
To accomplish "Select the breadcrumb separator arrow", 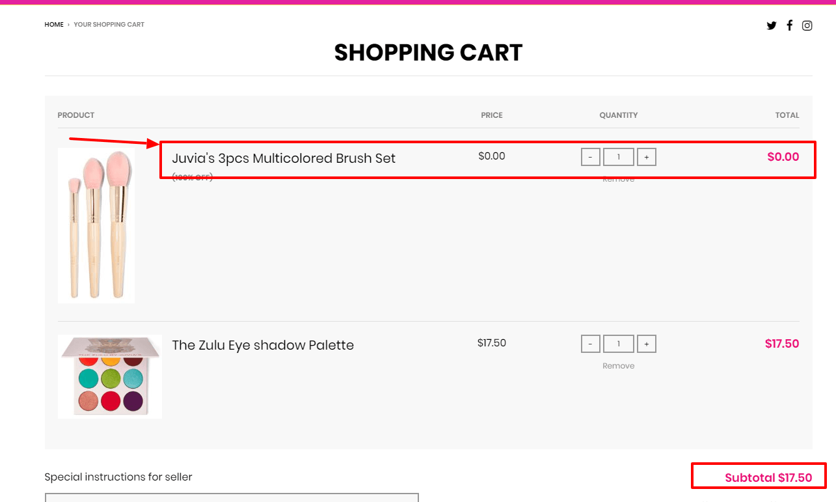I will (67, 24).
